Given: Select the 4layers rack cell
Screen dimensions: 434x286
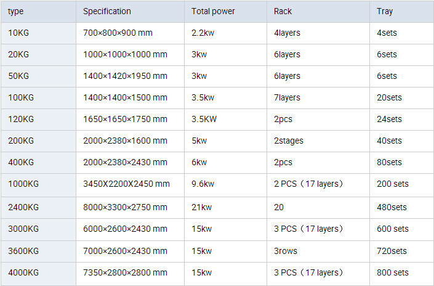Looking at the screenshot, I should tap(287, 33).
